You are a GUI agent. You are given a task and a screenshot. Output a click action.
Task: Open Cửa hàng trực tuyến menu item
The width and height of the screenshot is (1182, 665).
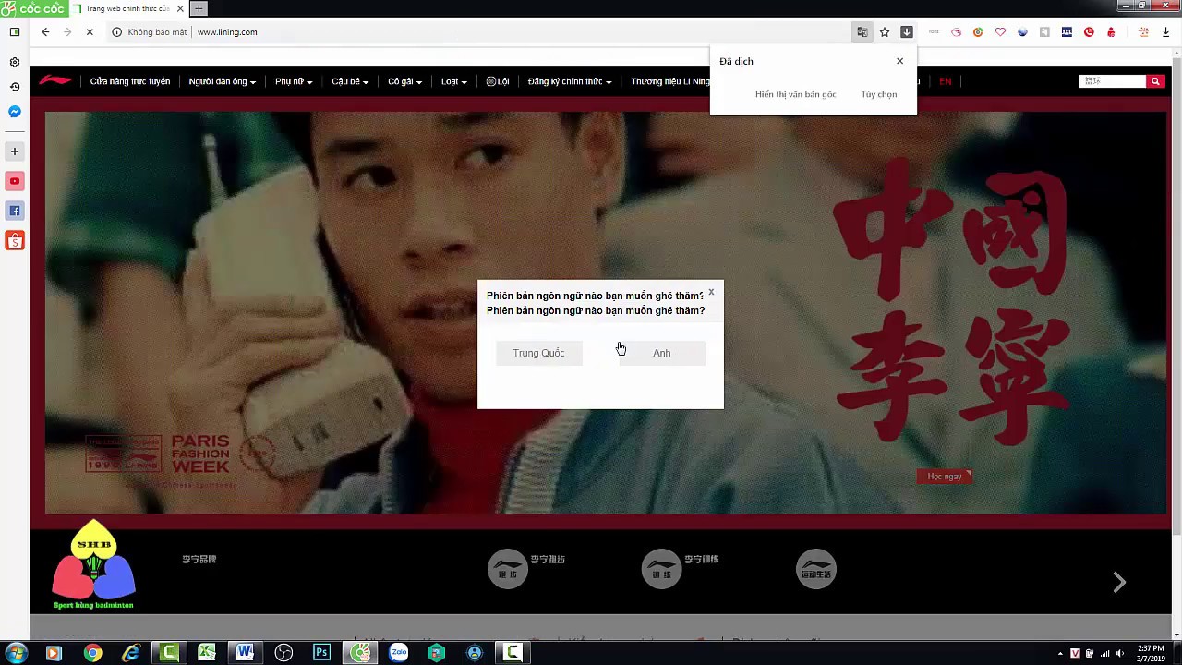[130, 81]
